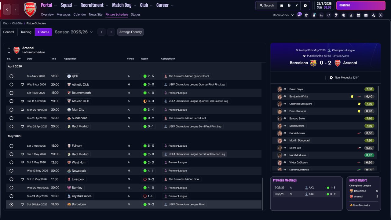Go to previous season with left arrow
The image size is (391, 220).
pyautogui.click(x=101, y=32)
